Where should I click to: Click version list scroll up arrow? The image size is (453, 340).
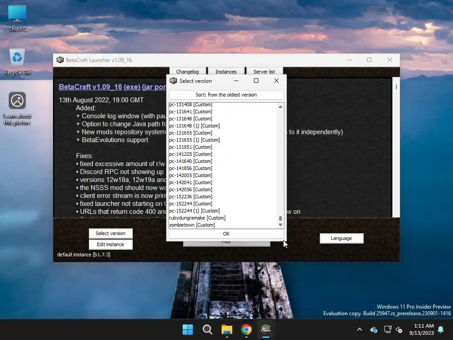tap(280, 107)
